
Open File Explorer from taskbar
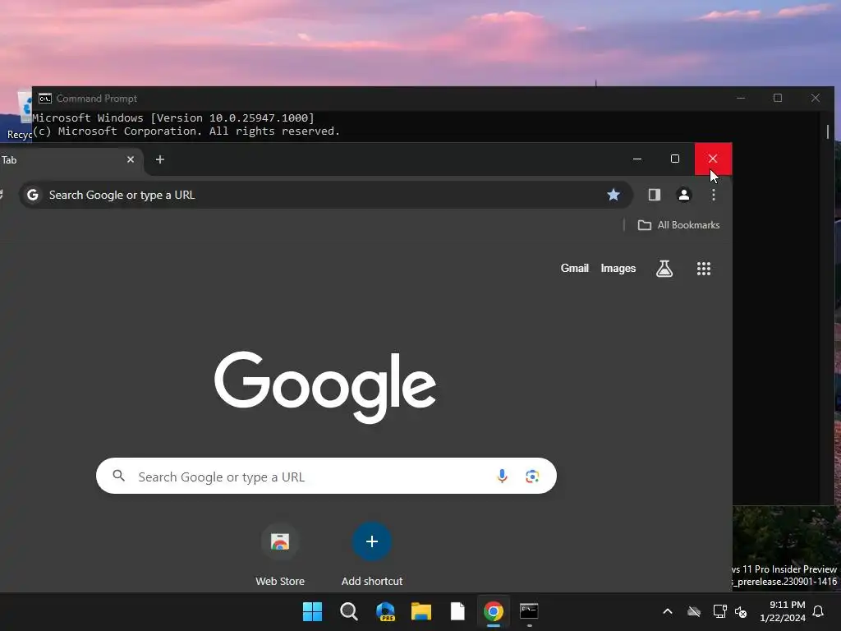click(421, 611)
